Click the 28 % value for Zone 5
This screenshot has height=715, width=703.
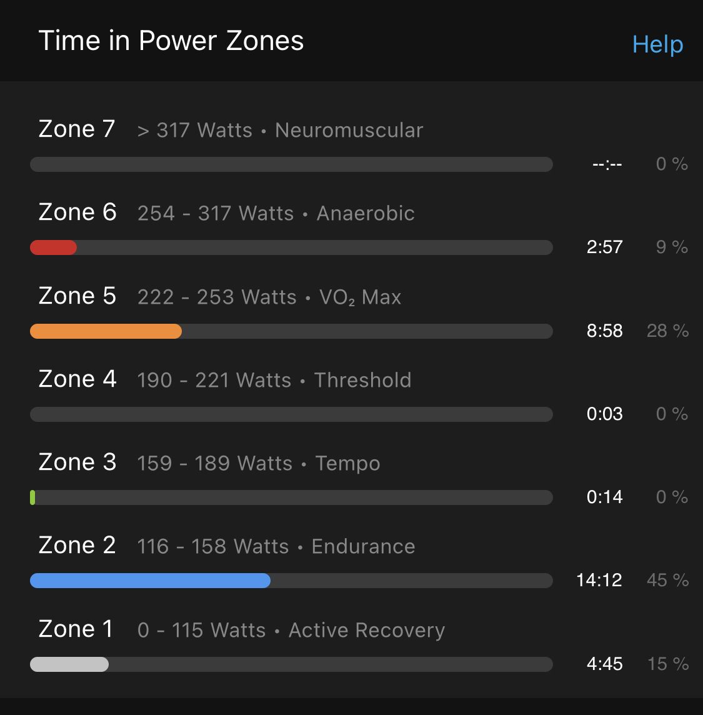(667, 331)
